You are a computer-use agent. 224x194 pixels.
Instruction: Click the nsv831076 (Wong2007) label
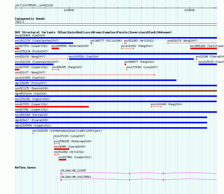point(30,57)
